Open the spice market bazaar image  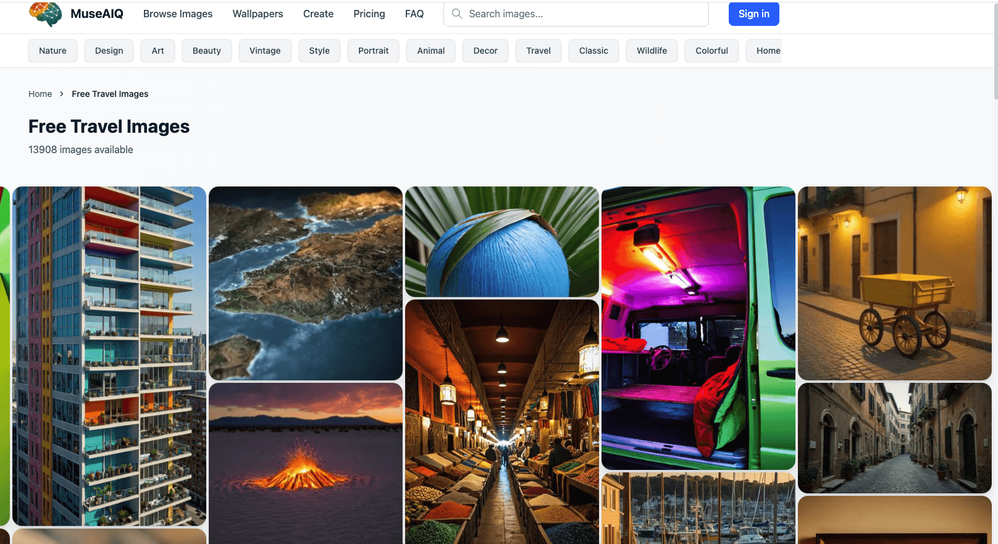[501, 422]
